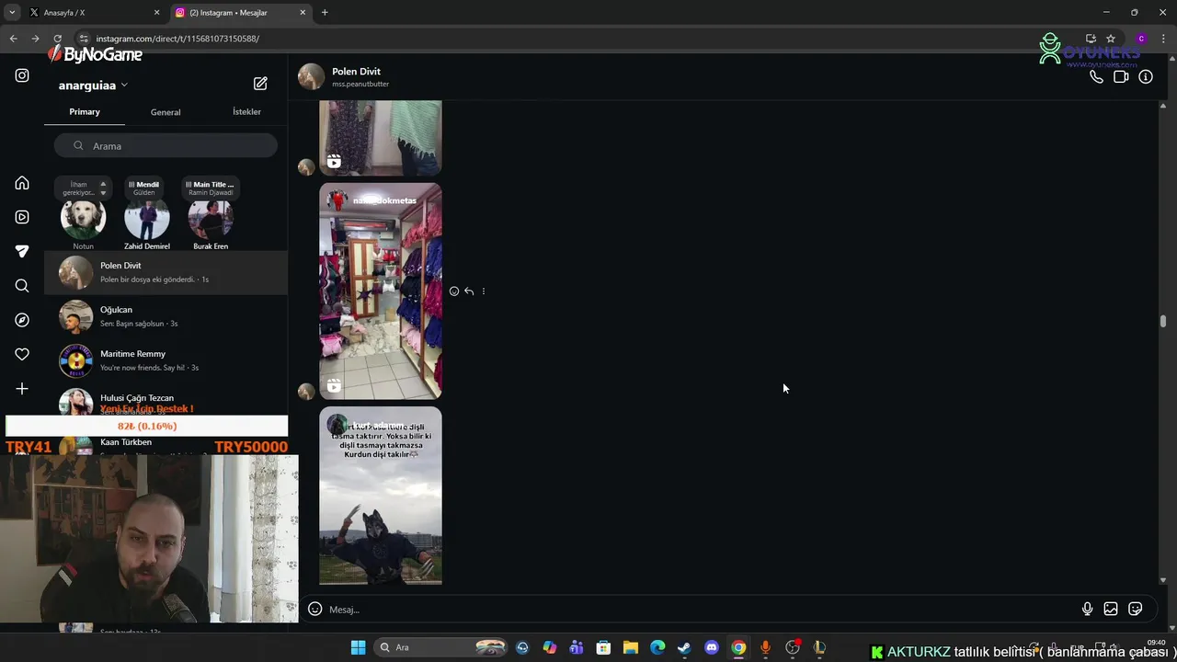Open Steam from the taskbar
Screen dimensions: 1177x662
pos(684,647)
